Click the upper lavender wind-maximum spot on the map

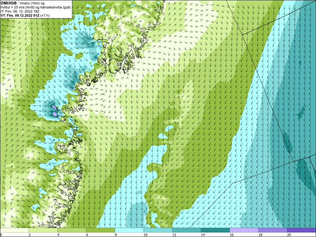click(x=54, y=107)
